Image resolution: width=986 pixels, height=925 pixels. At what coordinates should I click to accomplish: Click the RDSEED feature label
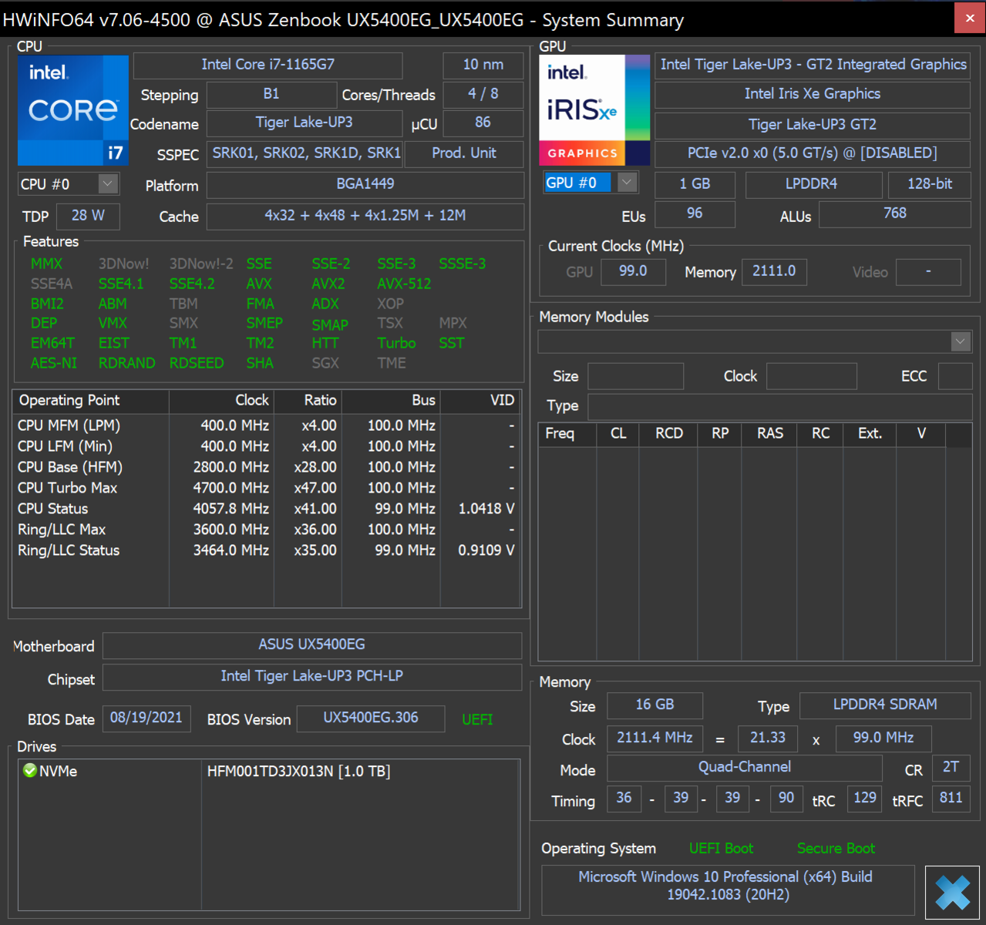click(x=197, y=363)
